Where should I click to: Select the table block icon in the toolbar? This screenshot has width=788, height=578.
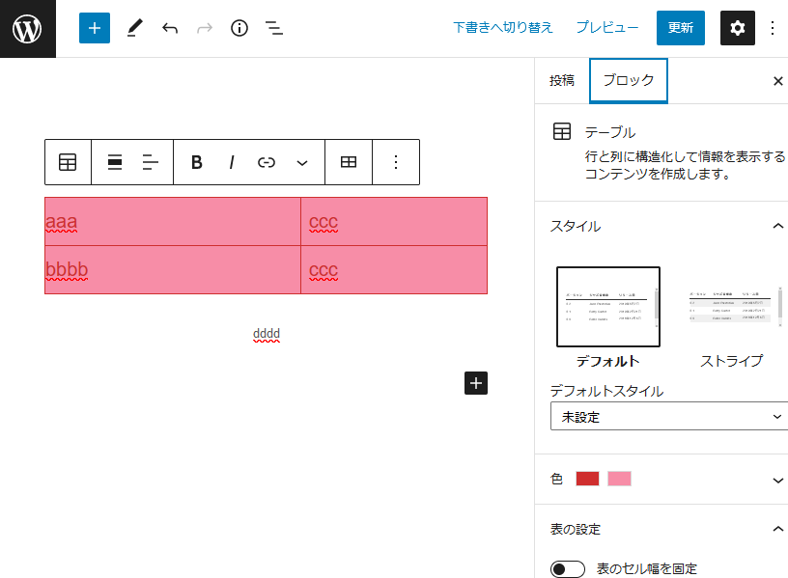pyautogui.click(x=67, y=162)
